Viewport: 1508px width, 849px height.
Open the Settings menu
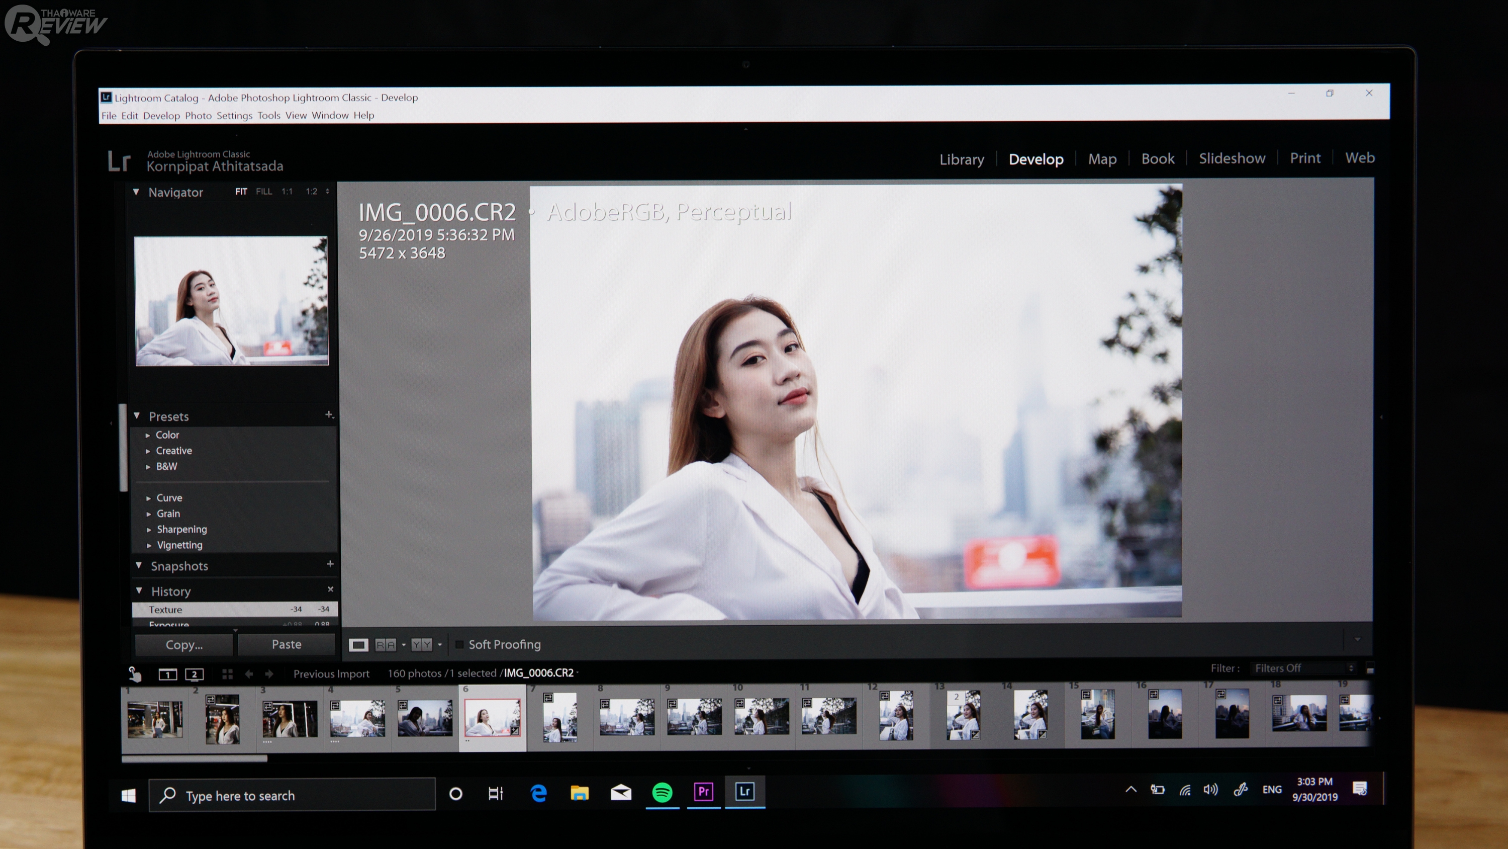(234, 115)
